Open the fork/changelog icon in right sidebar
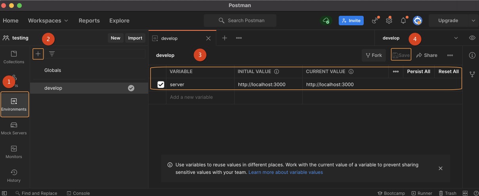 (472, 74)
